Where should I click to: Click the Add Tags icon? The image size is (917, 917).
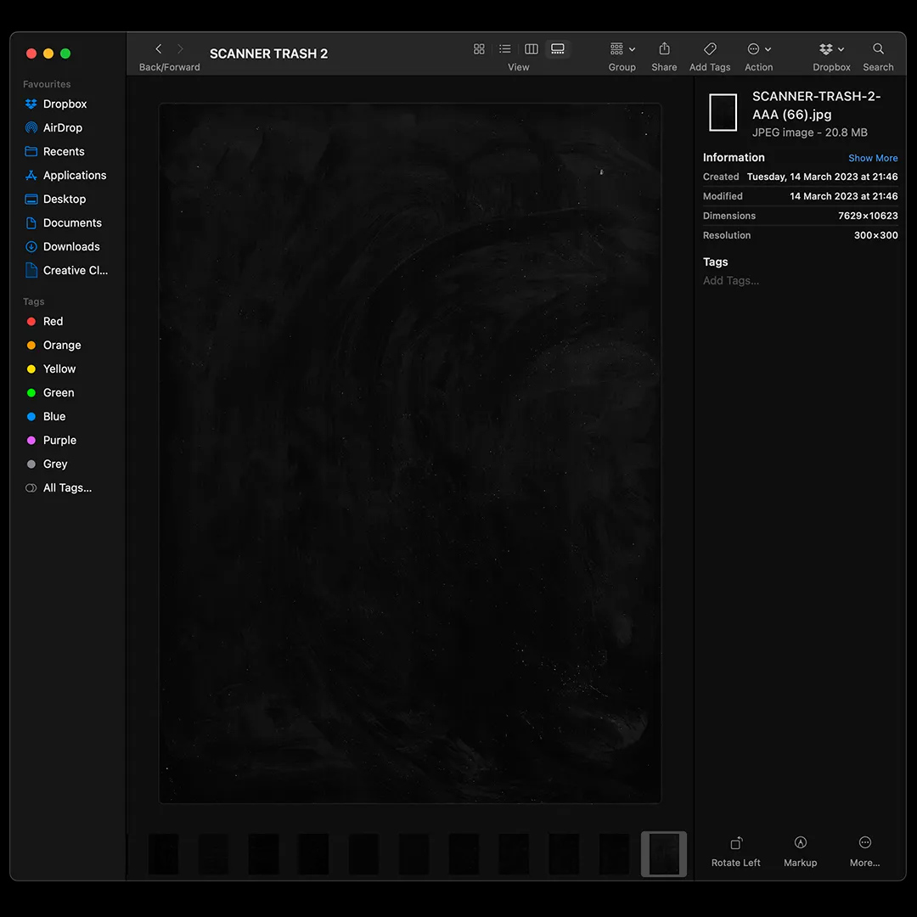click(x=710, y=49)
